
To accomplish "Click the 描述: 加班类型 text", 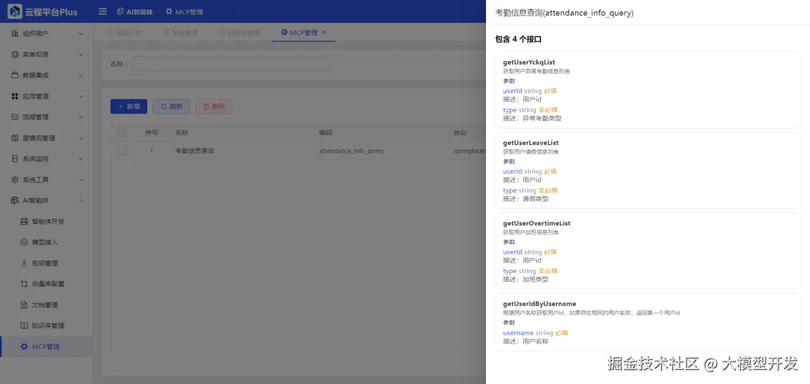I will coord(526,280).
